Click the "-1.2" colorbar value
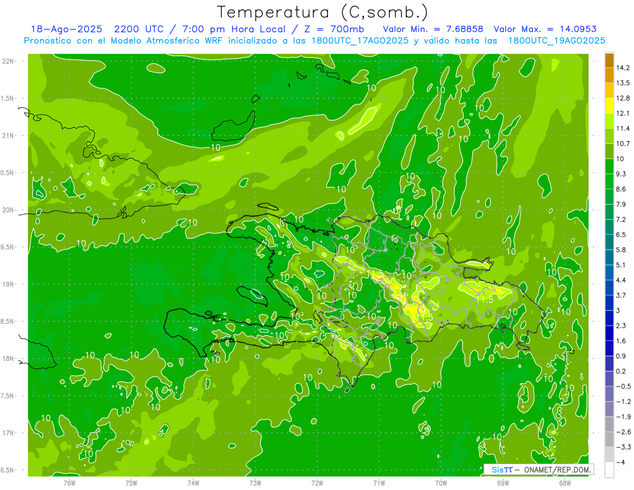The image size is (634, 490). pyautogui.click(x=623, y=402)
